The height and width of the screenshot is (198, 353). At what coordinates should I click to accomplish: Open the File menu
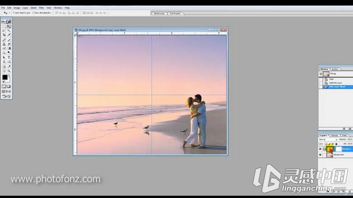[x=3, y=8]
